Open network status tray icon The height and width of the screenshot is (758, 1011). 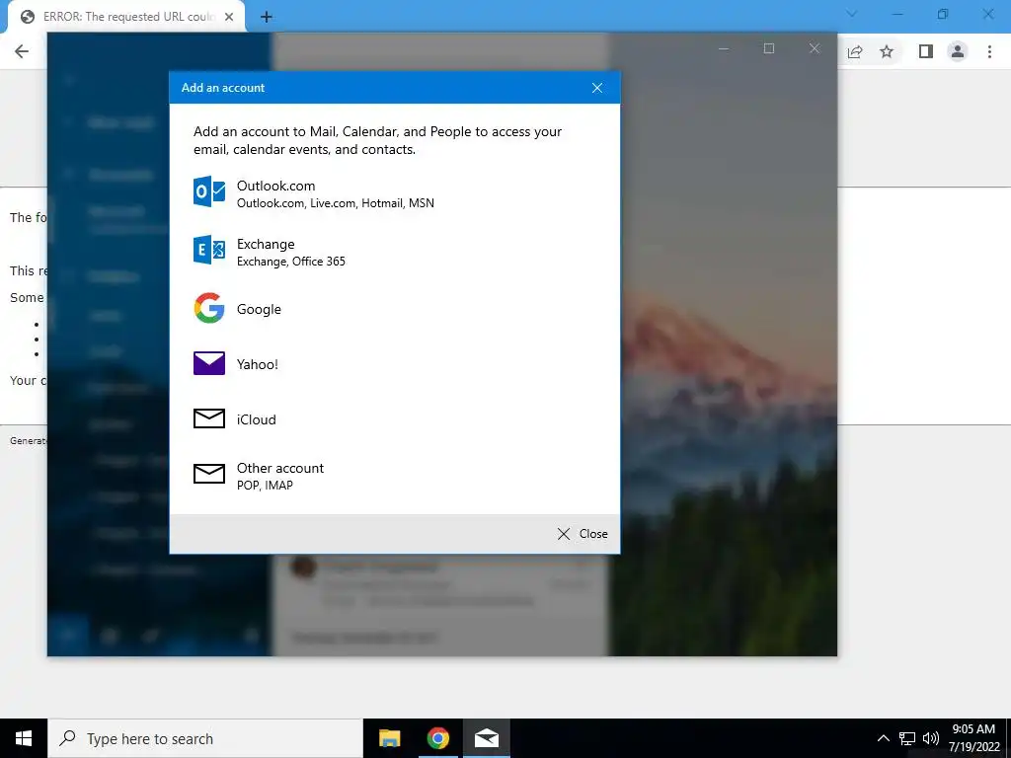[907, 738]
